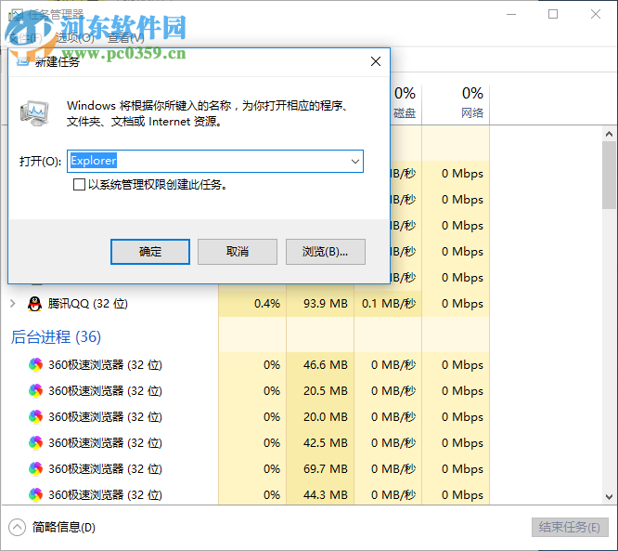Click the Run dialog computer icon
Image resolution: width=618 pixels, height=551 pixels.
(34, 113)
